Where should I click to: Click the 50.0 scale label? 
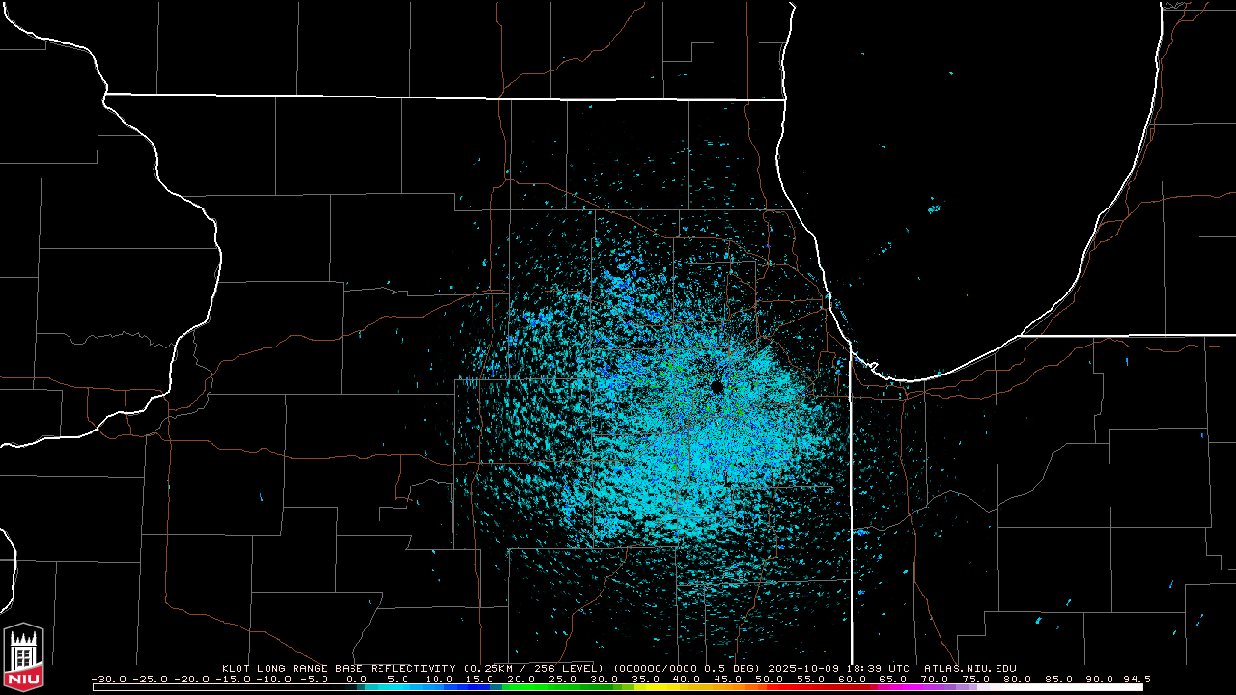click(x=769, y=679)
